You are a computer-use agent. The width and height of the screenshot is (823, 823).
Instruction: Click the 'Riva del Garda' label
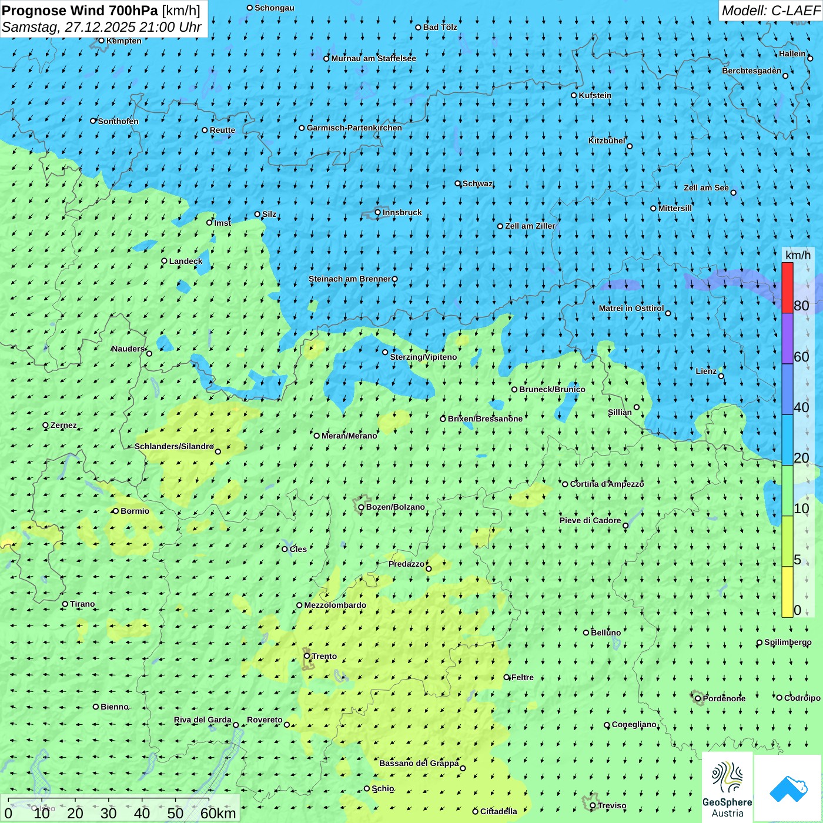(203, 720)
